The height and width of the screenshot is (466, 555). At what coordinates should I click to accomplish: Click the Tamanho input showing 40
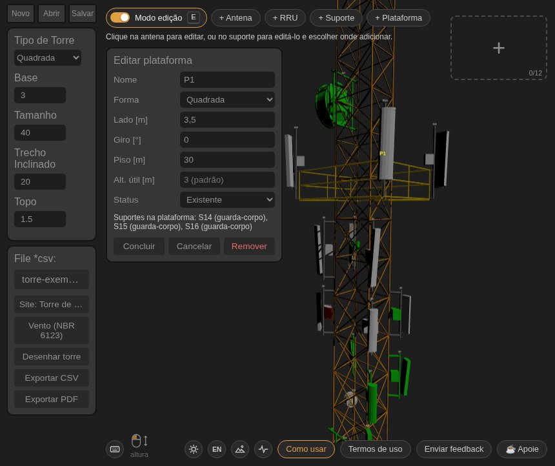click(40, 133)
